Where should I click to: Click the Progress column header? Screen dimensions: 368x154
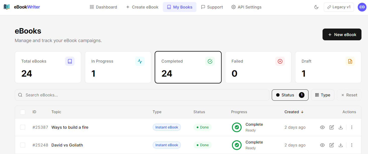pyautogui.click(x=239, y=112)
